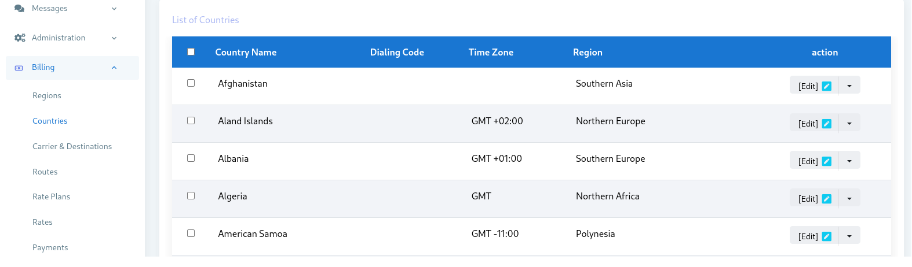The height and width of the screenshot is (267, 912).
Task: Click the edit pencil icon for Afghanistan
Action: tap(827, 86)
